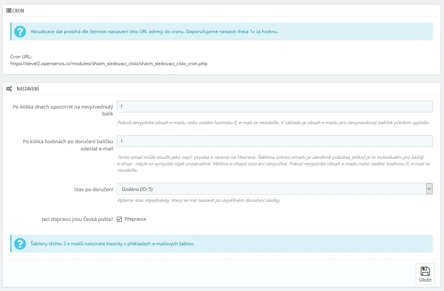
Task: Click the gears icon beside NASTAVENÍ
Action: 9,89
